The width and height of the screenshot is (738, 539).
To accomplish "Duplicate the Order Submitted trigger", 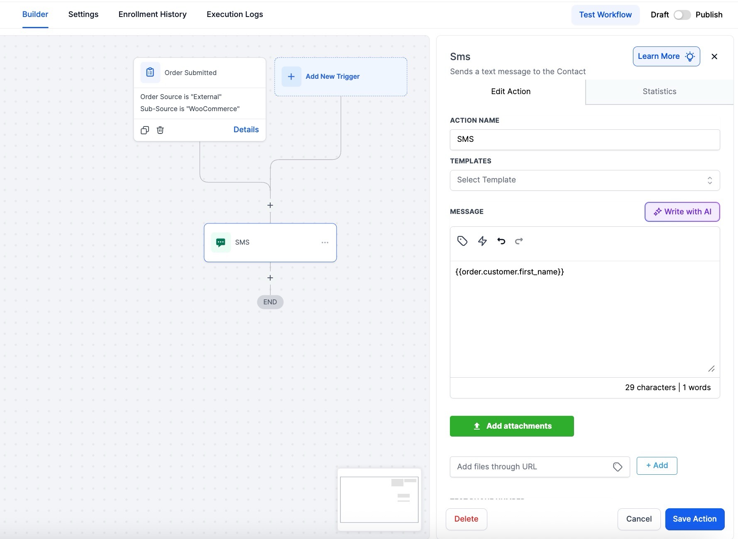I will (x=145, y=130).
